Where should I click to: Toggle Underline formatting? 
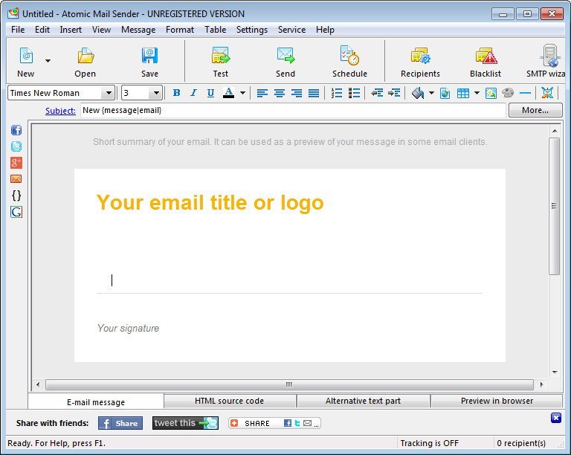[210, 93]
